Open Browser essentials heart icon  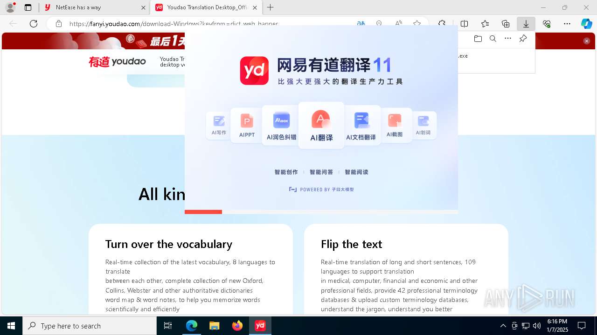point(547,24)
